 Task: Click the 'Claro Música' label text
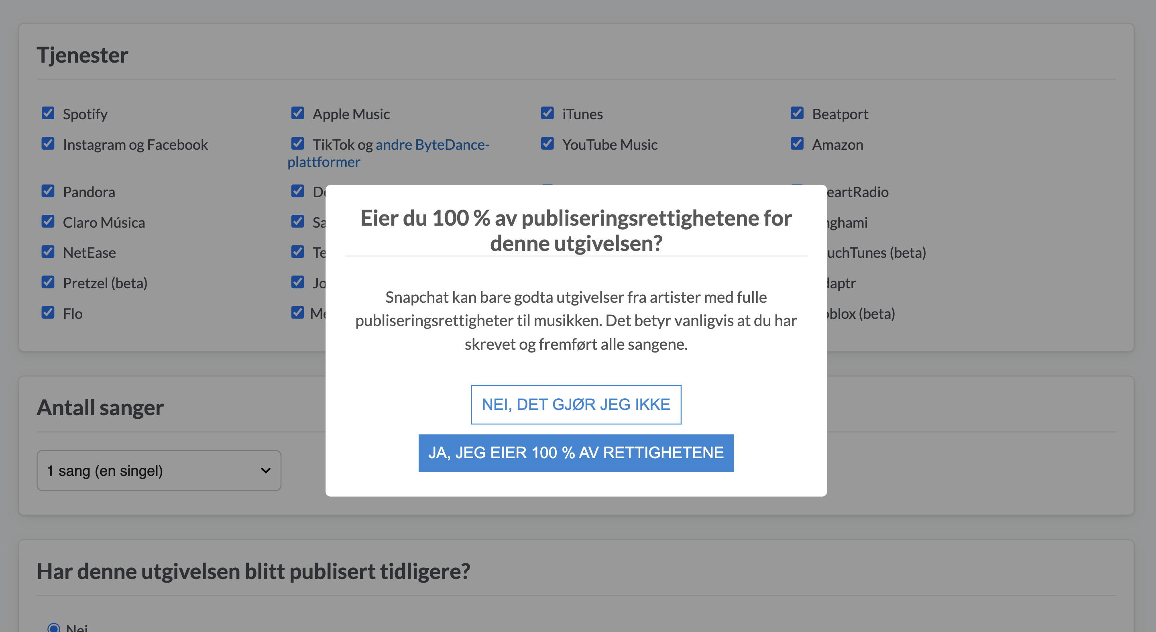click(104, 222)
